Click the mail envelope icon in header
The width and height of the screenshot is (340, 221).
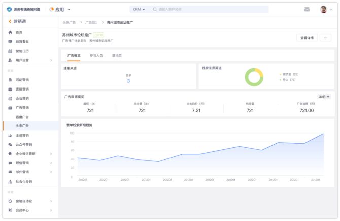(307, 9)
